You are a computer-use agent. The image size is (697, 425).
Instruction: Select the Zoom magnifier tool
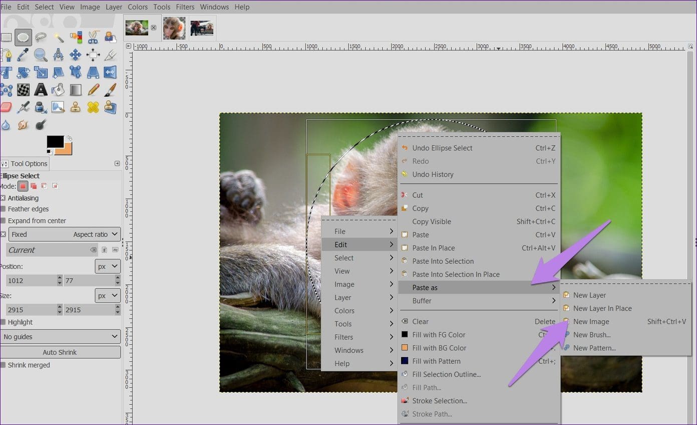pos(41,54)
